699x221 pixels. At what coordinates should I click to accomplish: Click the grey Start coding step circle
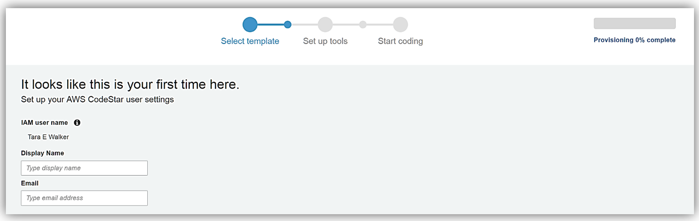[401, 24]
